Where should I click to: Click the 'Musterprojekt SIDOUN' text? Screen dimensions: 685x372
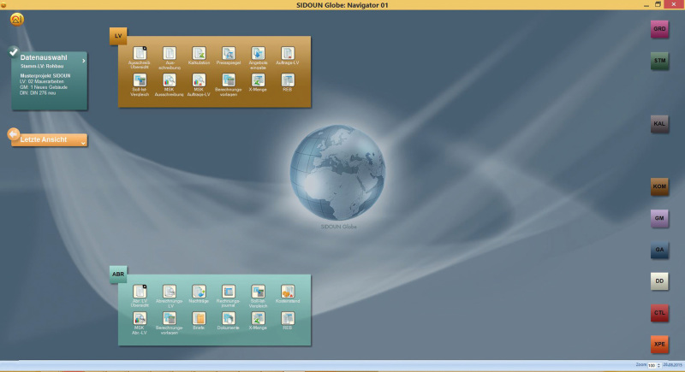(x=45, y=76)
